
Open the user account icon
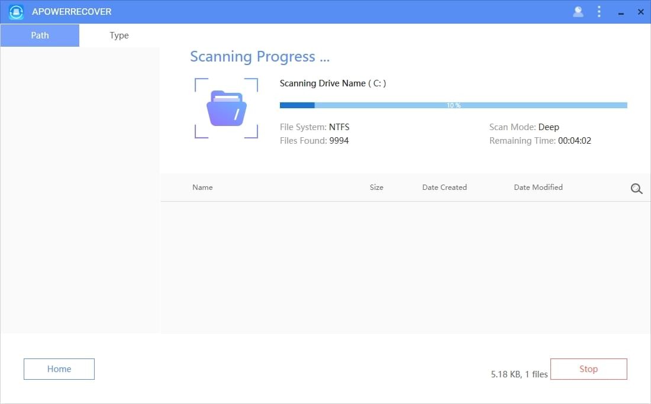(578, 11)
